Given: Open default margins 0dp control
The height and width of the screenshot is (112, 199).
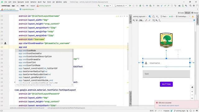Looking at the screenshot, I should pyautogui.click(x=141, y=20).
